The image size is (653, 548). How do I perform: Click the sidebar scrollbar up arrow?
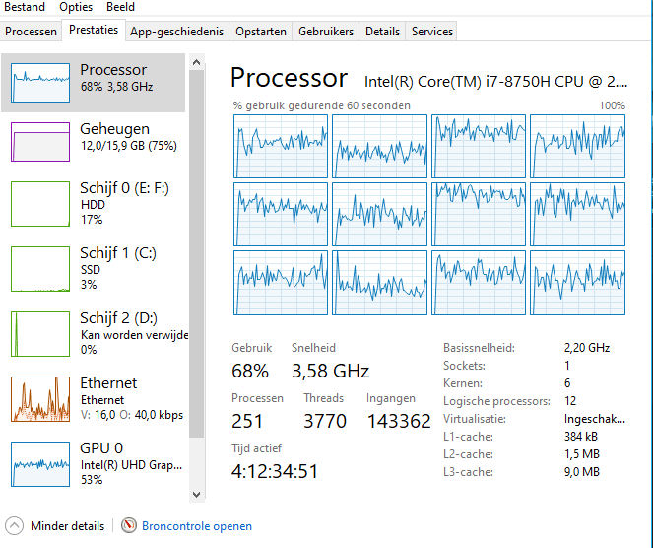(x=196, y=62)
